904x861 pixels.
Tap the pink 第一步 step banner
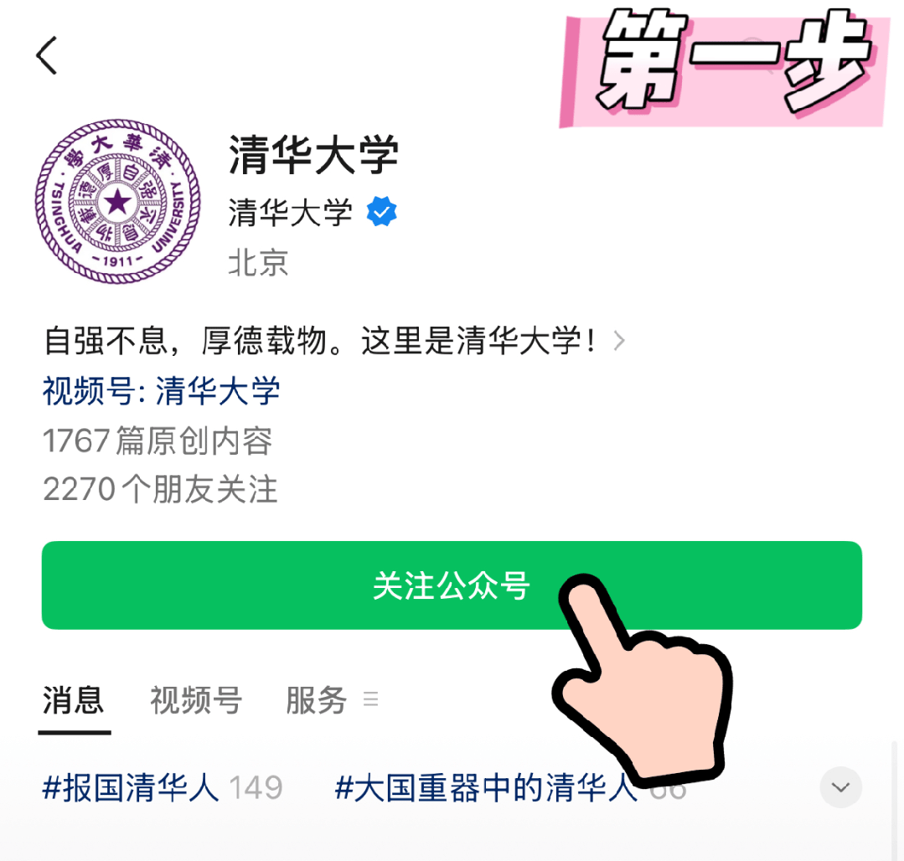pyautogui.click(x=722, y=68)
